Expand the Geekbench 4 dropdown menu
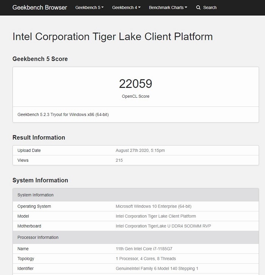Viewport: 265px width, 275px height. pos(126,8)
